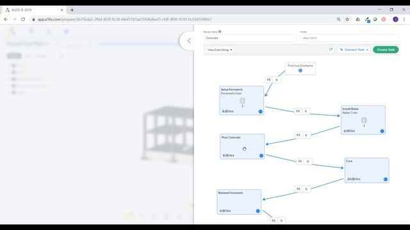The width and height of the screenshot is (410, 230).
Task: Click the zoom magnifier icon in address bar
Action: (339, 19)
